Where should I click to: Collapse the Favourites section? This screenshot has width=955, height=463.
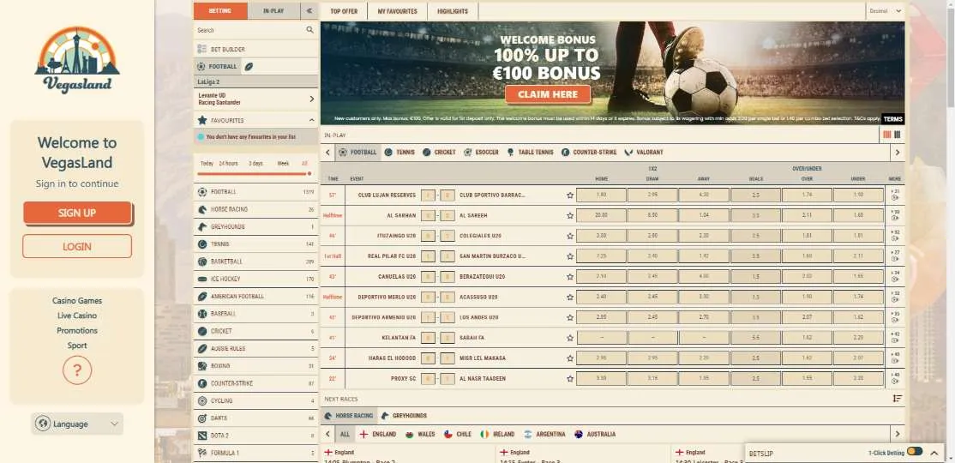point(312,120)
